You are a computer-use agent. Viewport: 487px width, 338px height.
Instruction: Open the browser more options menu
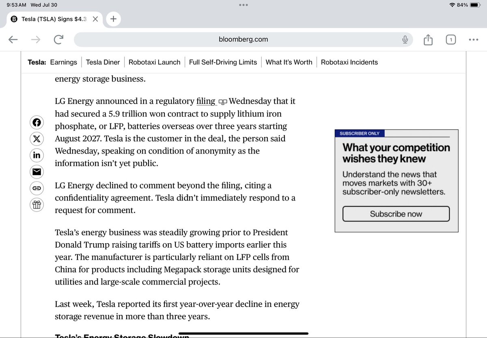[x=474, y=39]
